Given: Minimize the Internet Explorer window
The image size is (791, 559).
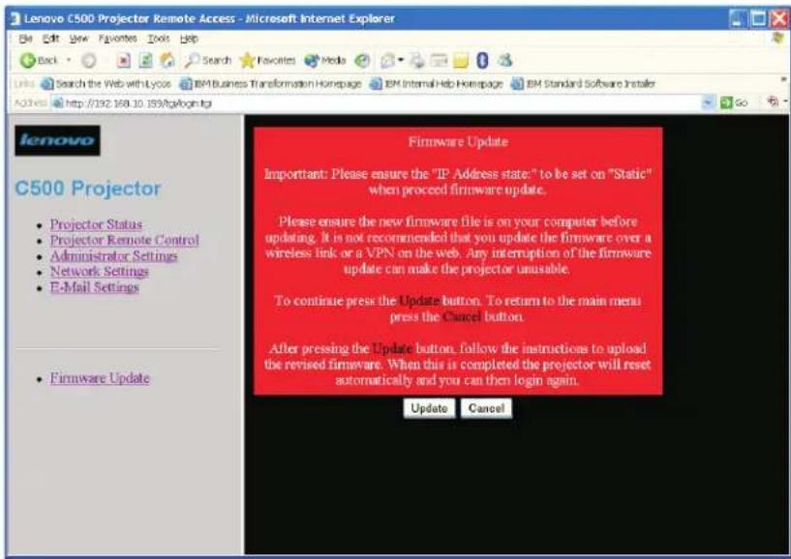Looking at the screenshot, I should pos(738,18).
